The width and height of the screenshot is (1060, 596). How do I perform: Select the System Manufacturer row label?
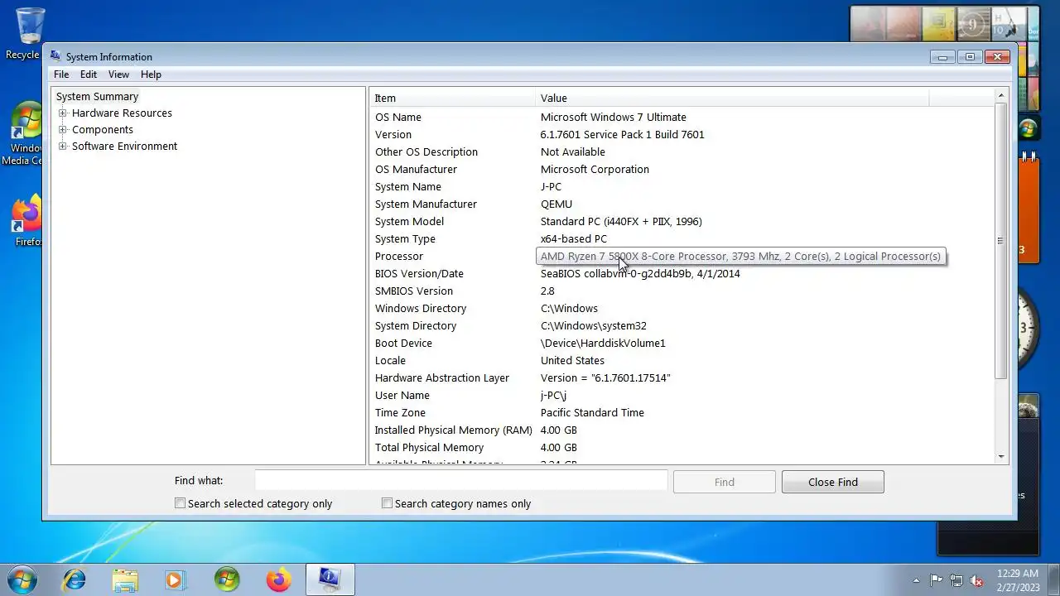point(426,204)
